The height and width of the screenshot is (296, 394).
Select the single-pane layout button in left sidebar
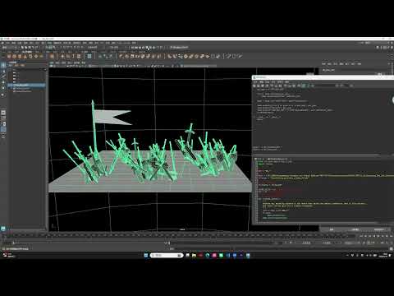coord(3,113)
